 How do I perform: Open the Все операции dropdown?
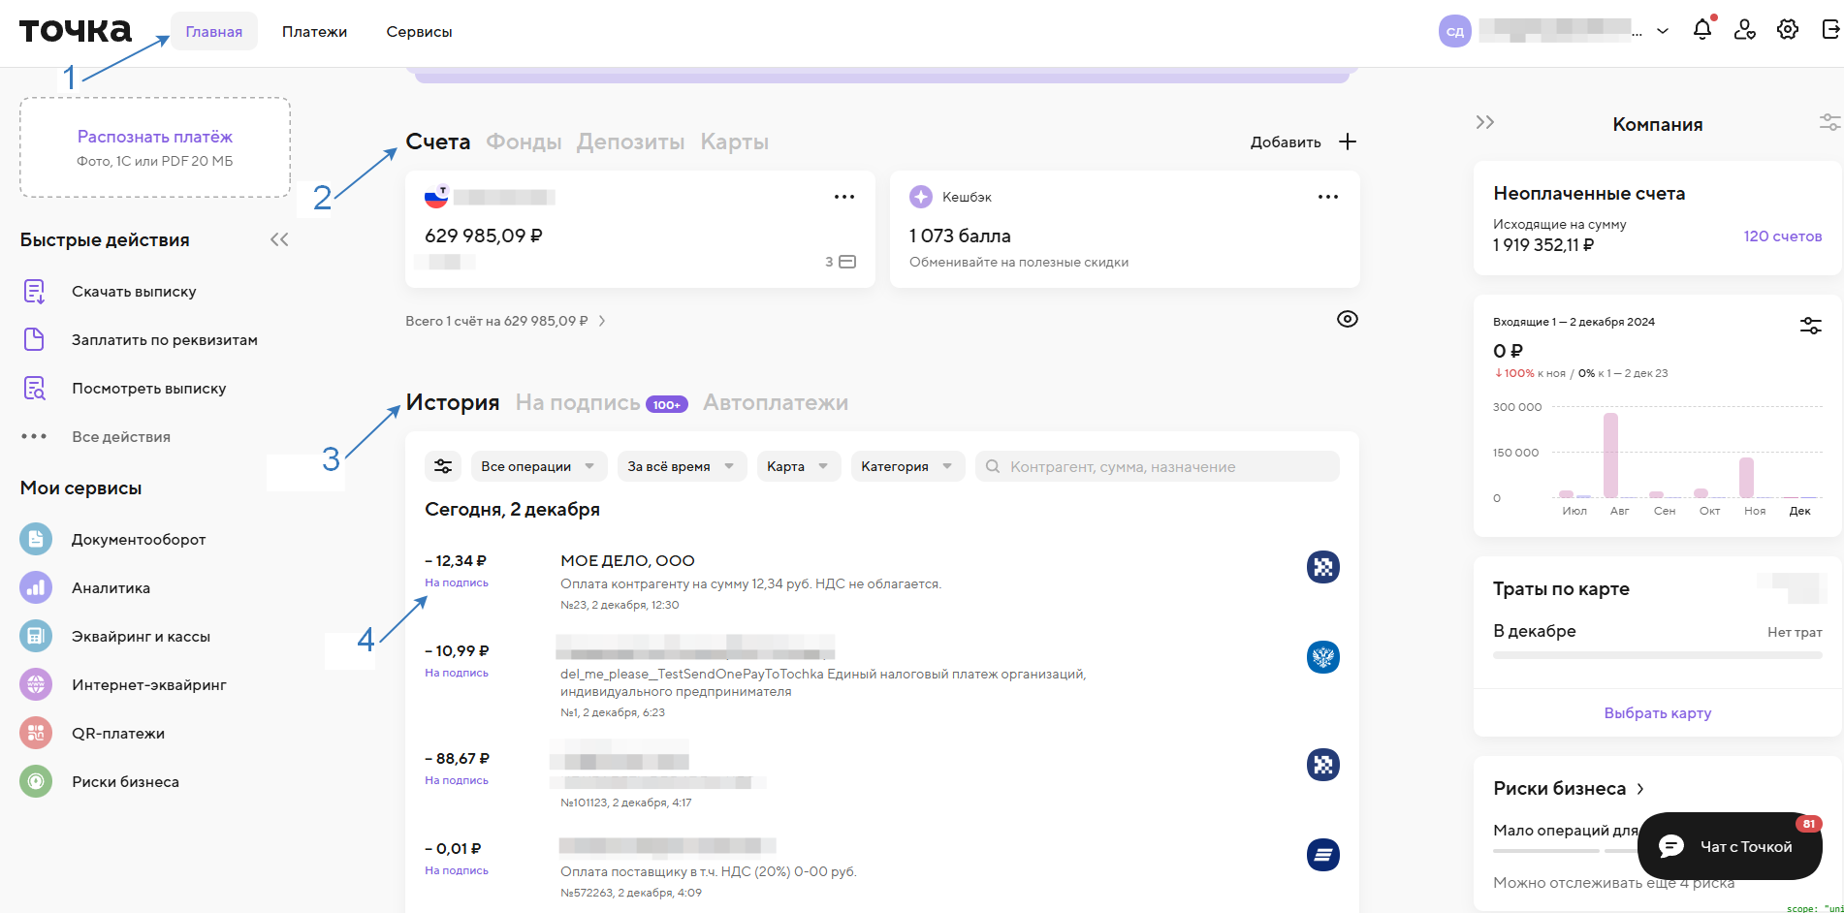[538, 466]
